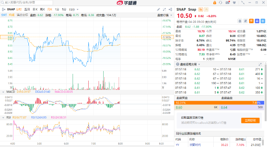This screenshot has height=147, width=267.
Task: Switch to the 周K chart tab
Action: click(x=42, y=9)
